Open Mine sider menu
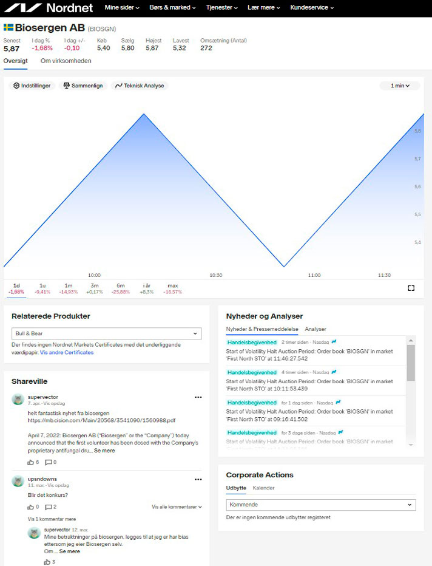The width and height of the screenshot is (432, 566). 122,7
